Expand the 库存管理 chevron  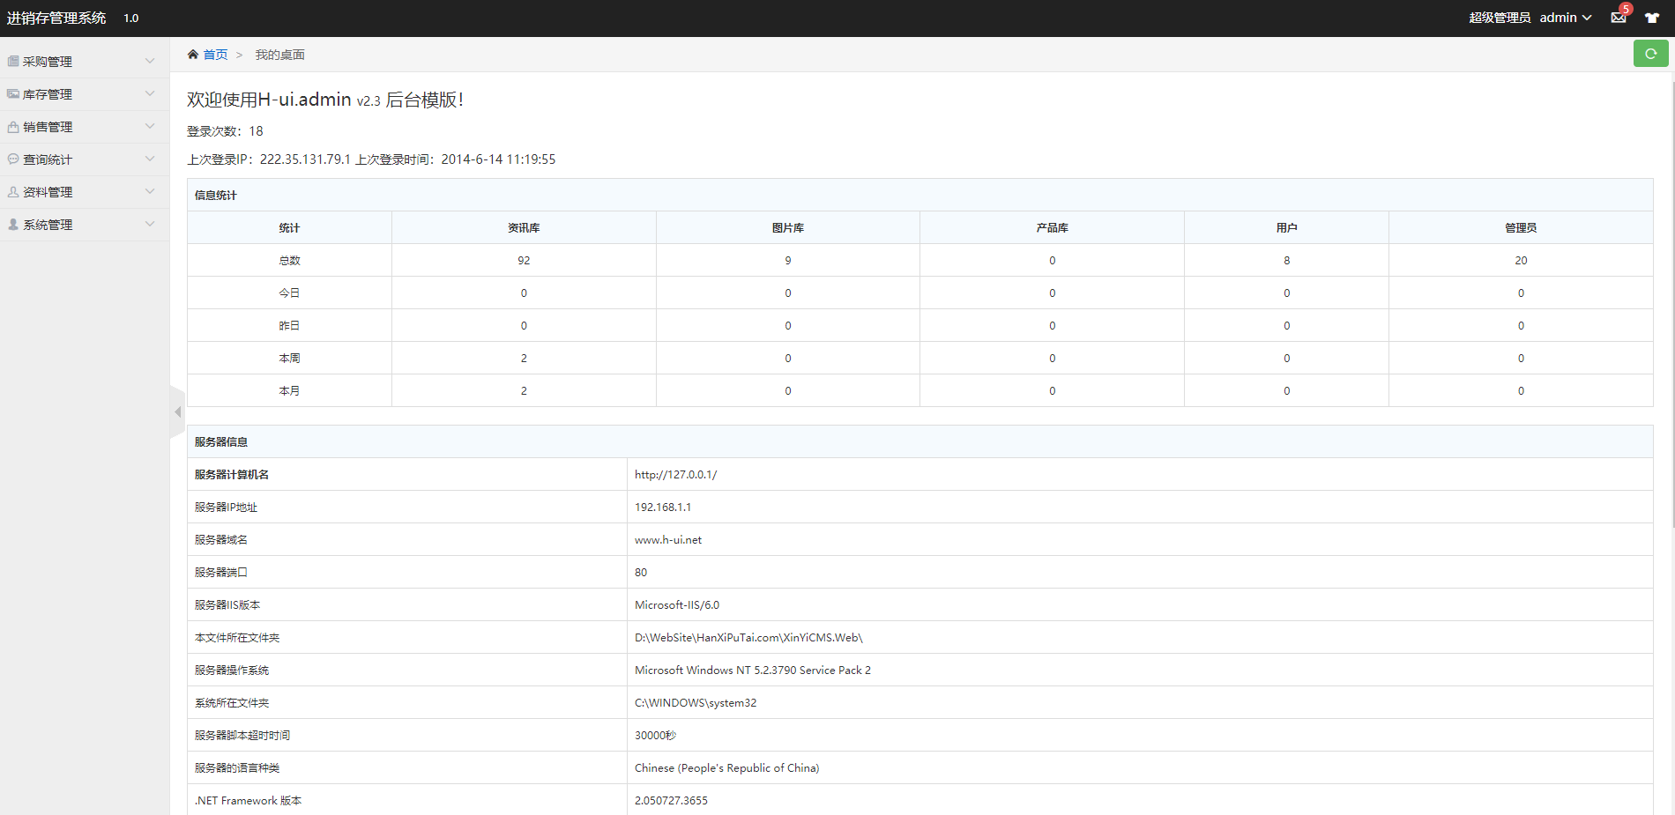(150, 93)
